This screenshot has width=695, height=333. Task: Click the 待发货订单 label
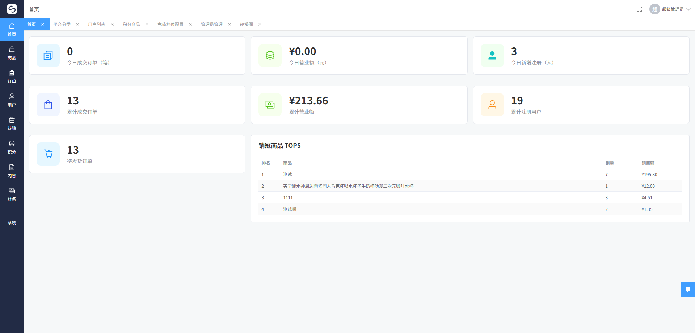tap(80, 161)
